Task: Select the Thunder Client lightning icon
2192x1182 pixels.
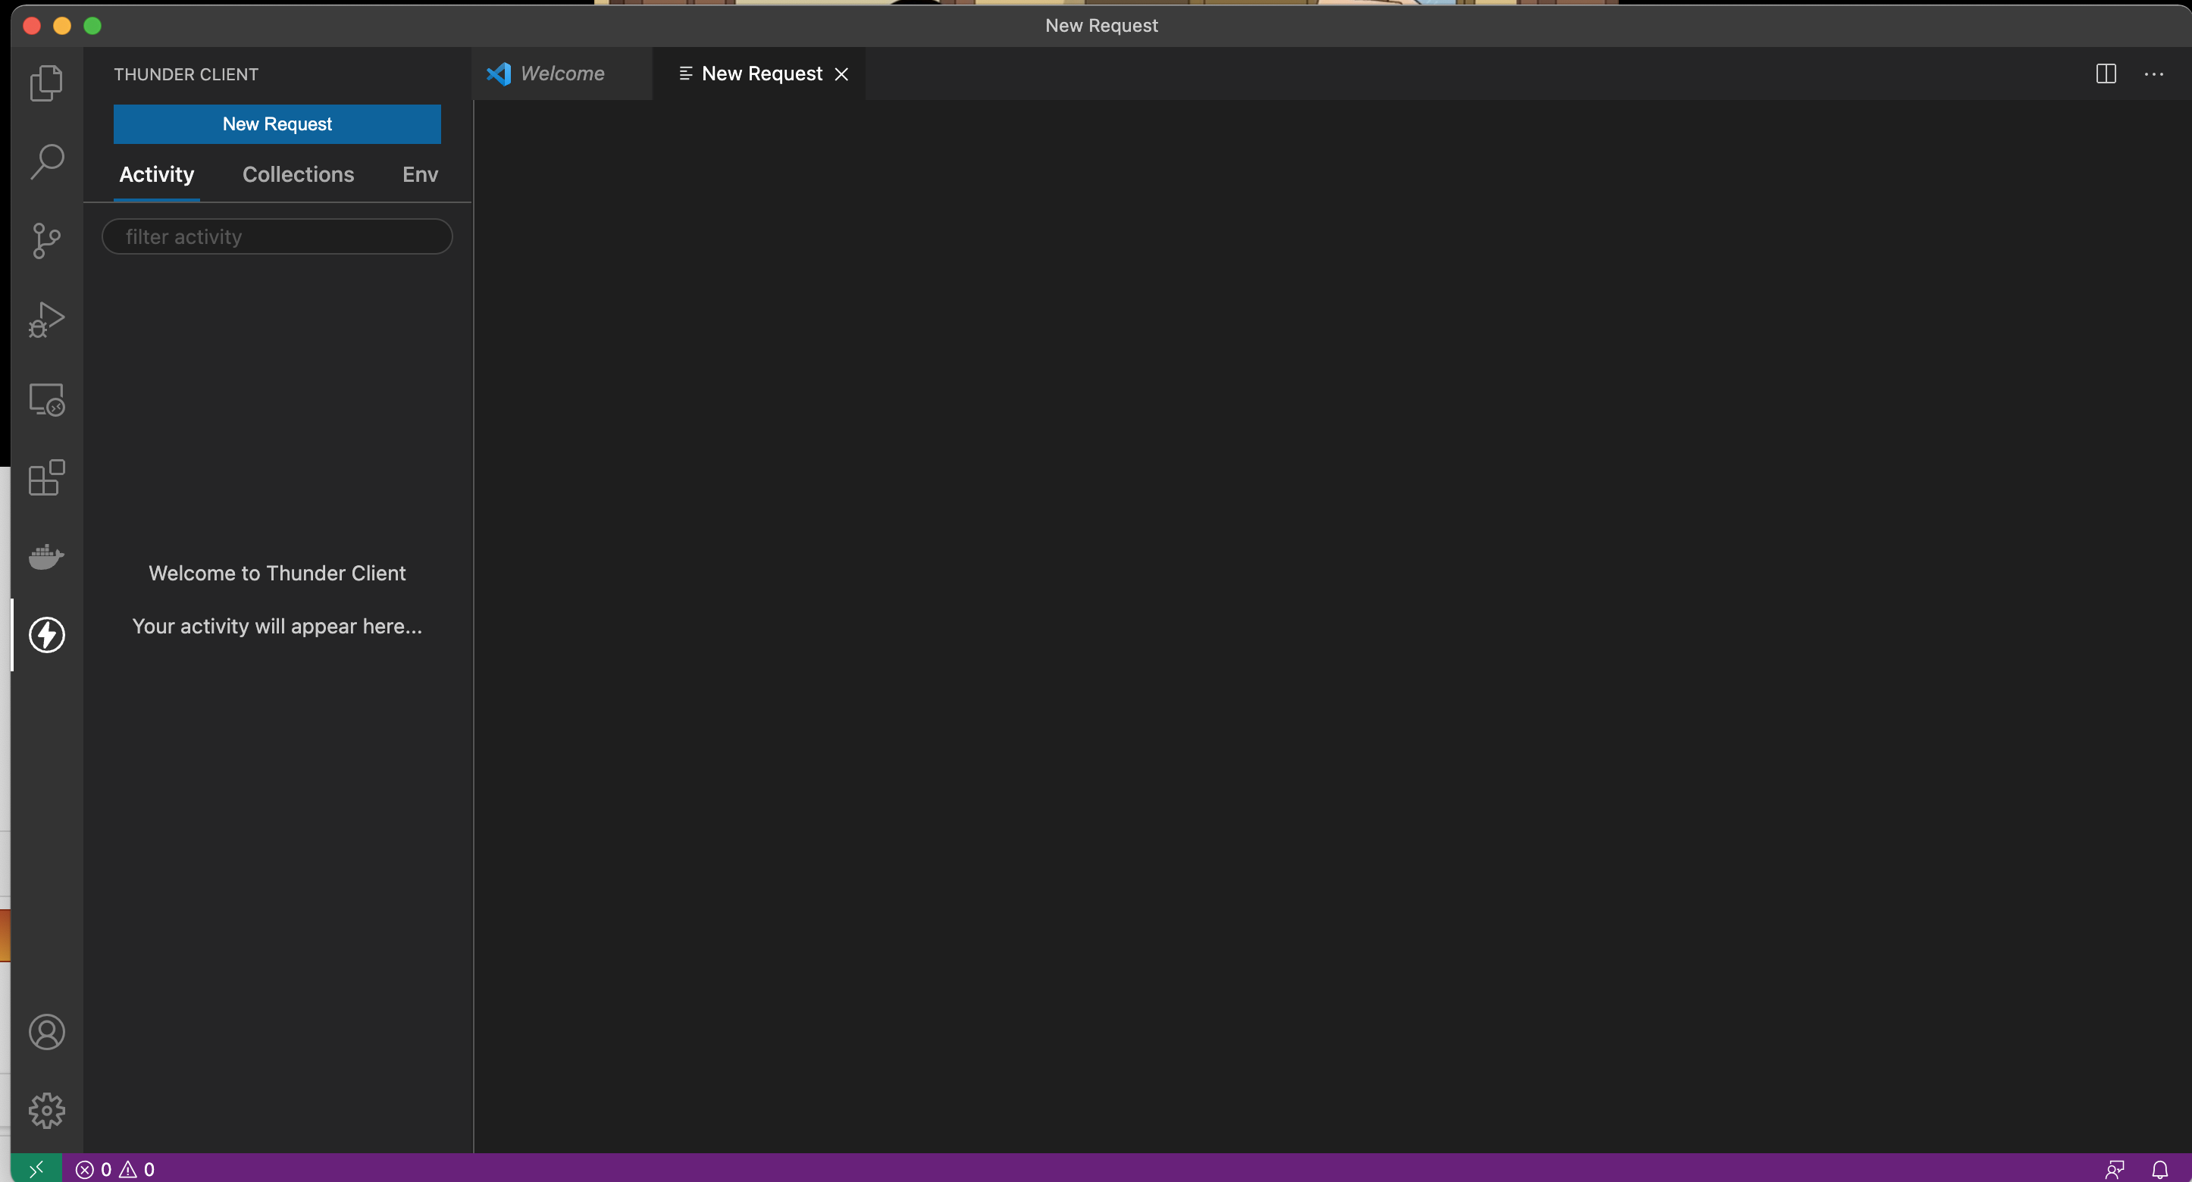Action: pyautogui.click(x=45, y=635)
